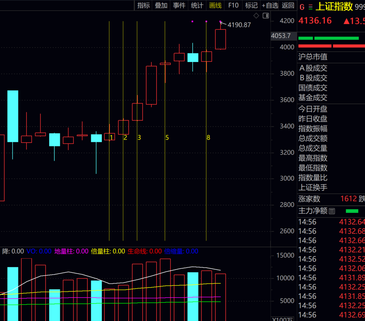
Task: Open the 标记 mark dropdown
Action: click(251, 5)
